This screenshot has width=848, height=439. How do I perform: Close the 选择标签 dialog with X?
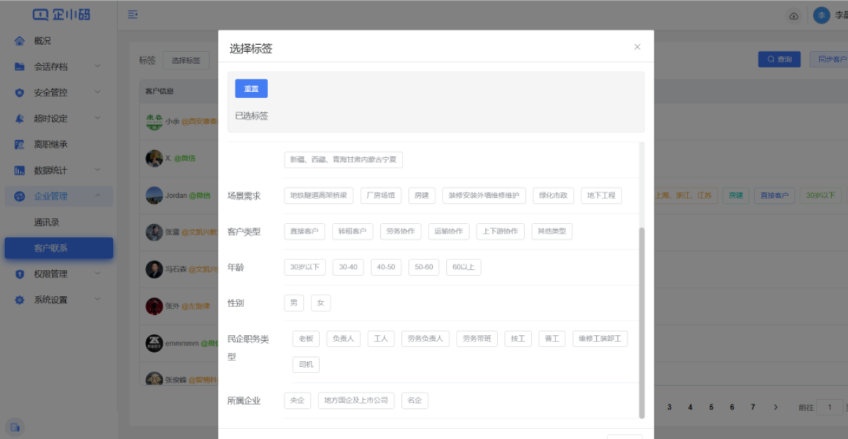pos(637,47)
